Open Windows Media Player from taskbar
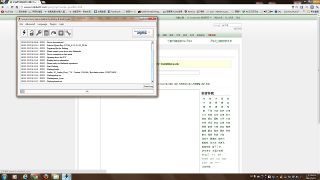 point(14,176)
